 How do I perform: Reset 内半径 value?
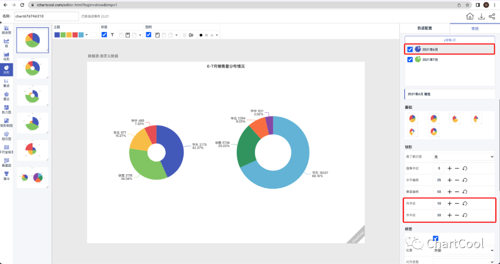(x=465, y=203)
